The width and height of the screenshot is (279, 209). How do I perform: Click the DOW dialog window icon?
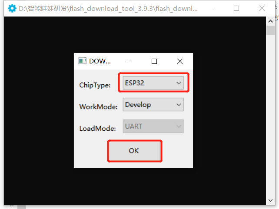coord(83,61)
